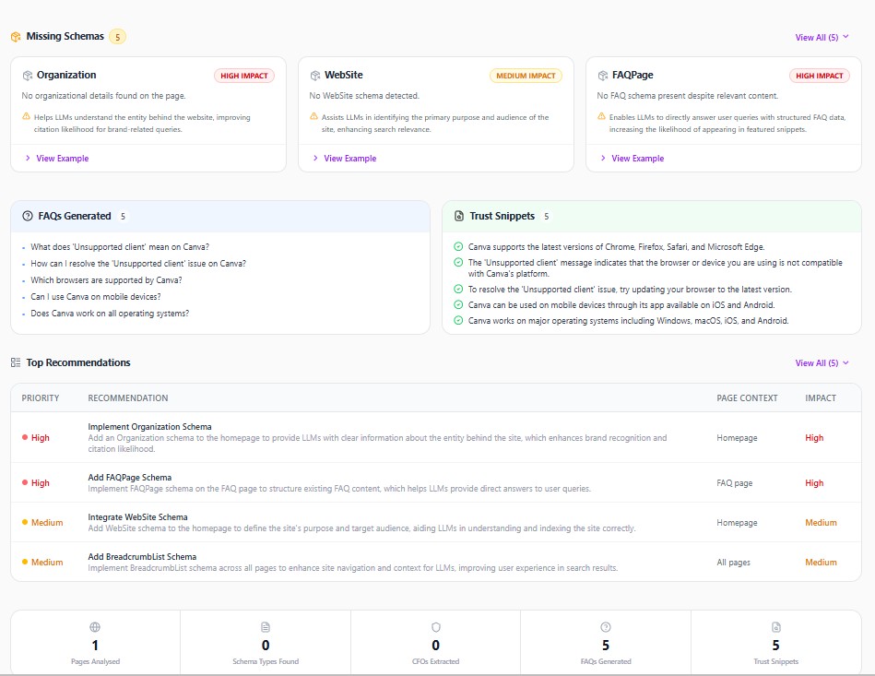Click the MEDIUM IMPACT badge on WebSite card
Viewport: 875px width, 676px height.
(x=526, y=76)
